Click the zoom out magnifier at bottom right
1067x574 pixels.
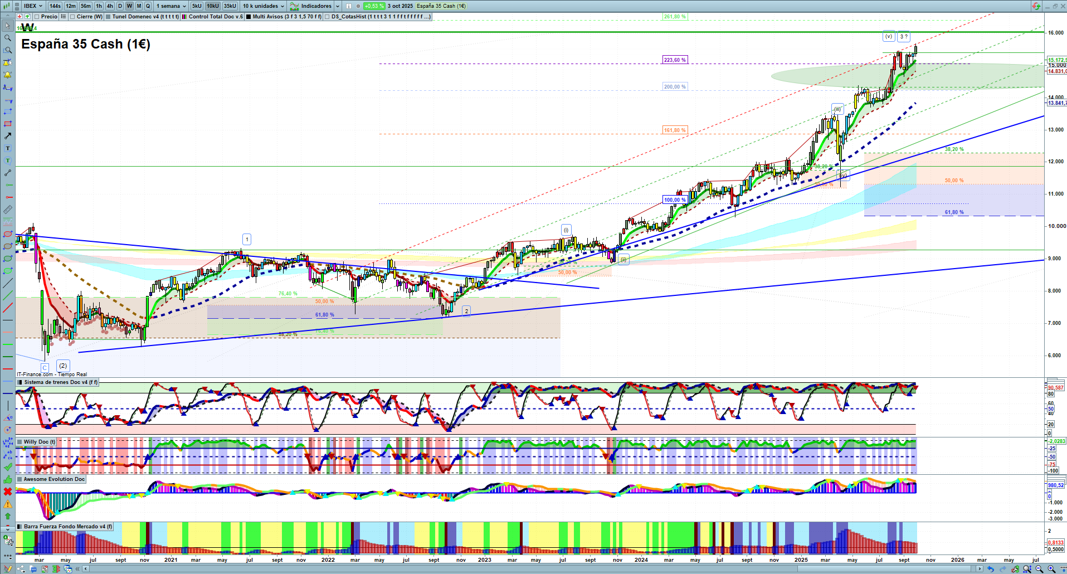click(1039, 569)
